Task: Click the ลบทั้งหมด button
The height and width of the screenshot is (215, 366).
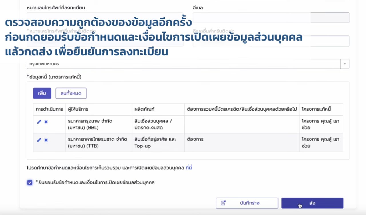Action: tap(71, 93)
